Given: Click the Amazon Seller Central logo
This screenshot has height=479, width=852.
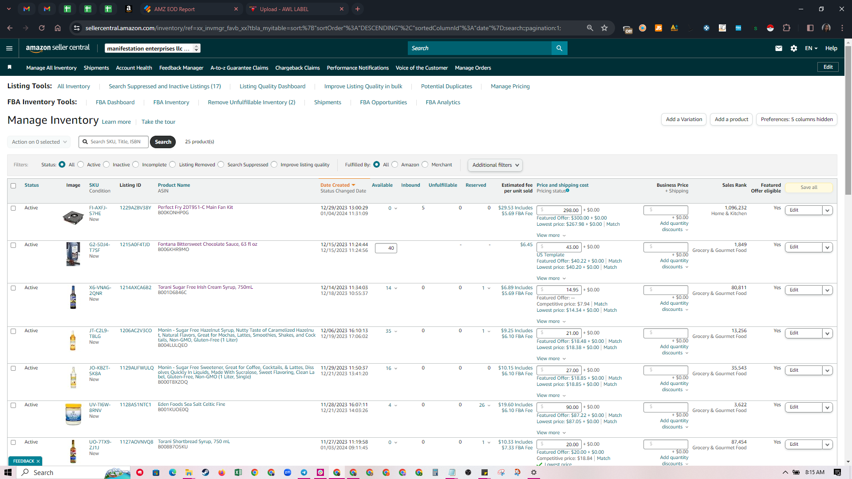Looking at the screenshot, I should [x=58, y=48].
